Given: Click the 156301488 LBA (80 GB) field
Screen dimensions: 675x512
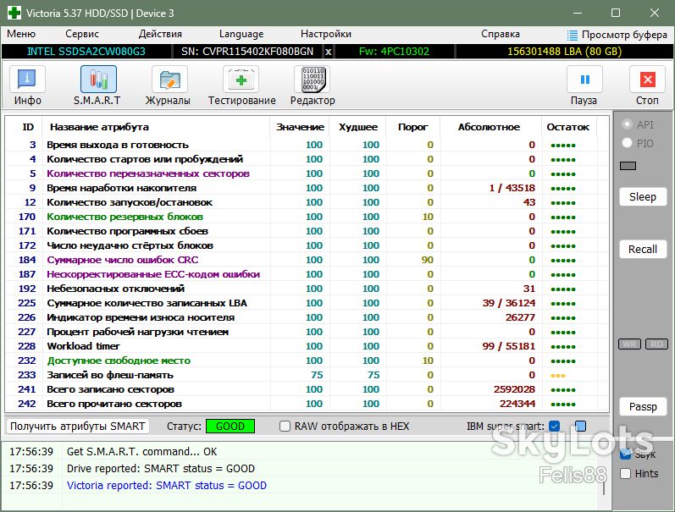Looking at the screenshot, I should [x=564, y=52].
